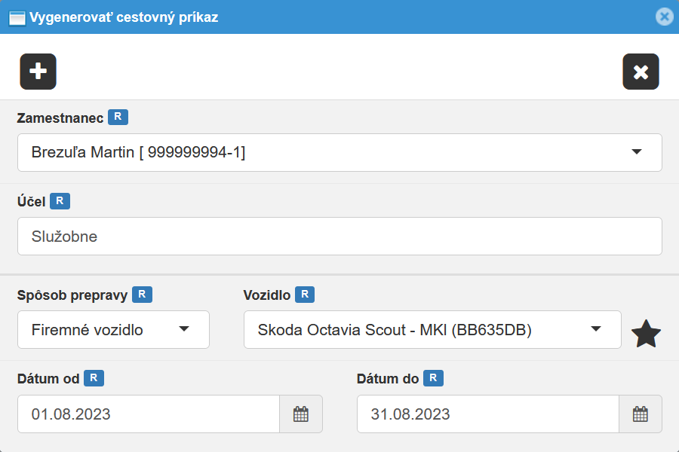
Task: Open the calendar picker for Dátum do
Action: tap(641, 414)
